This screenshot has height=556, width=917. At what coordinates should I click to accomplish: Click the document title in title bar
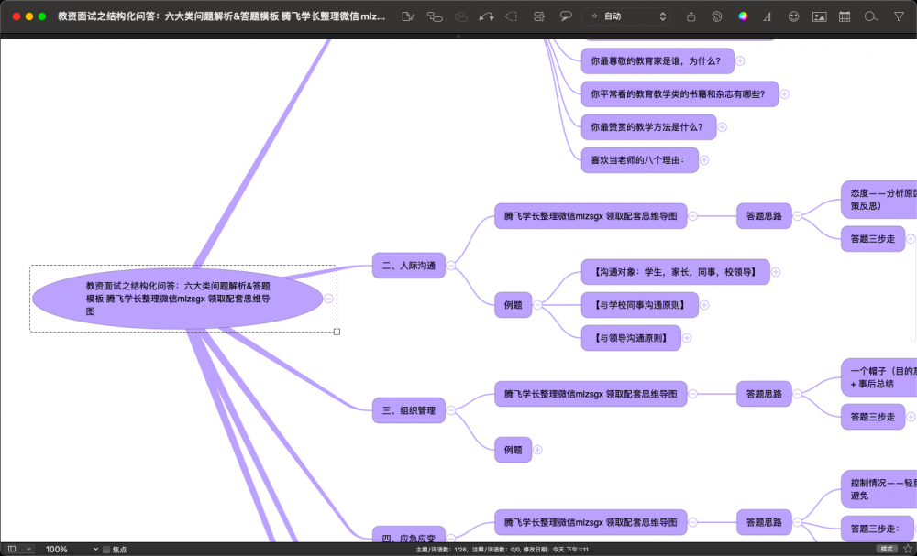pos(222,16)
